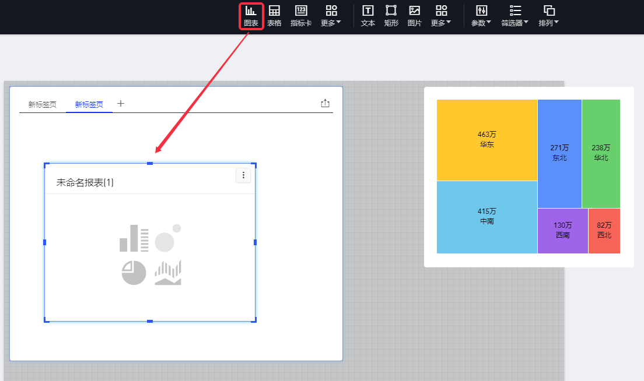
Task: Insert an image via 图片 icon
Action: point(414,16)
